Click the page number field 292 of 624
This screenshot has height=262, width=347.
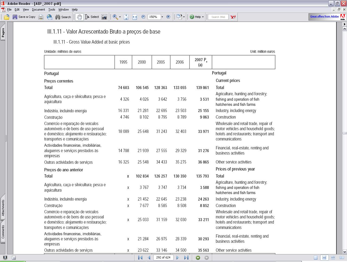[x=163, y=257]
